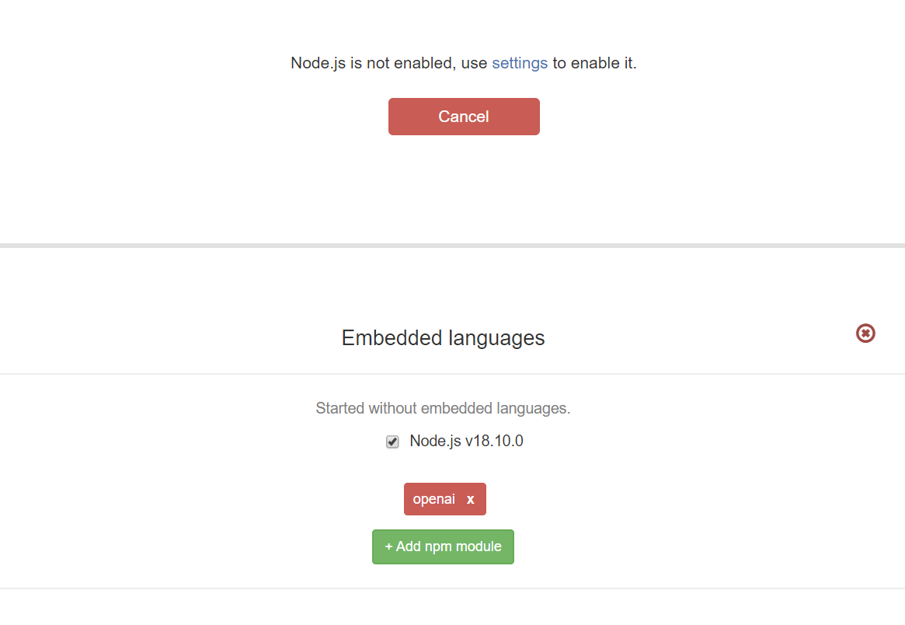Open the settings link

click(x=520, y=63)
